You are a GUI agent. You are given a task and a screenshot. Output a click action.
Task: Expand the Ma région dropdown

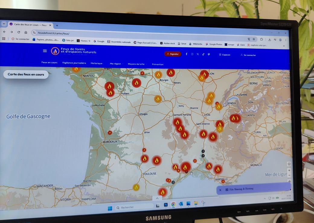(x=116, y=64)
